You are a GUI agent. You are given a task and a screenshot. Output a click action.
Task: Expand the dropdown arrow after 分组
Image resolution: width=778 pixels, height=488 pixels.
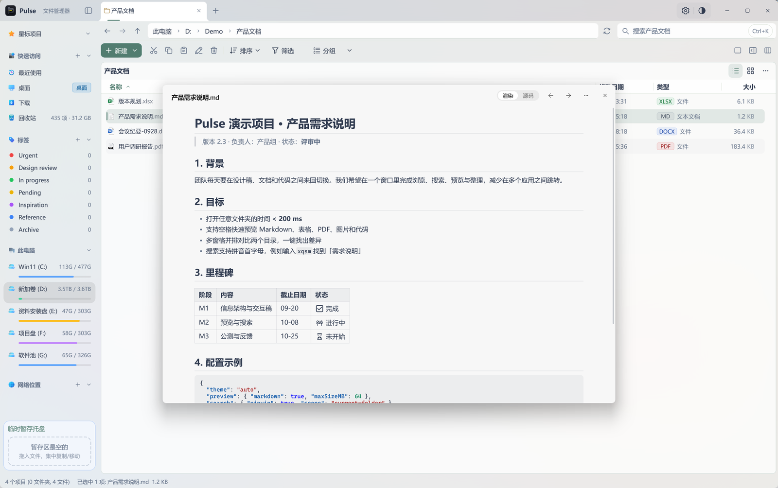click(x=349, y=51)
